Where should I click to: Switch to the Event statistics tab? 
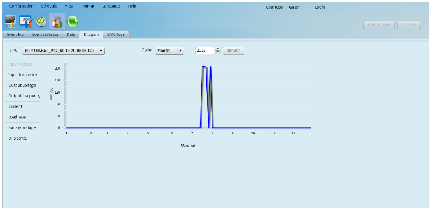(45, 35)
